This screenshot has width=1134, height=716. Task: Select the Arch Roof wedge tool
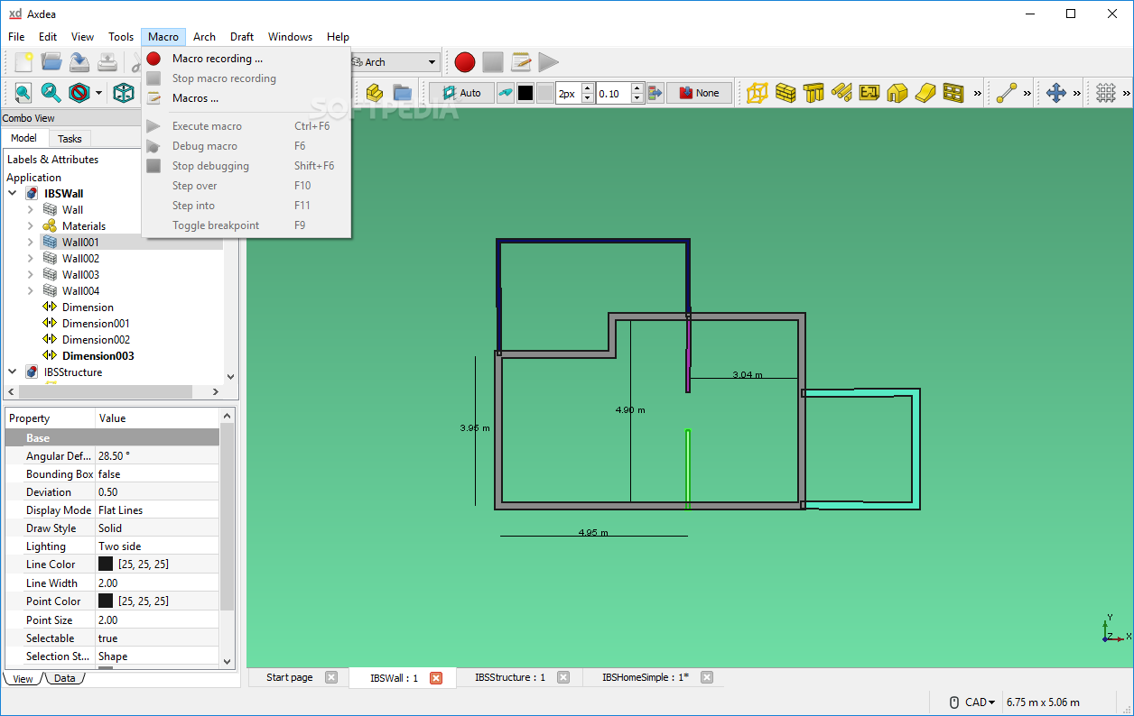[x=925, y=92]
